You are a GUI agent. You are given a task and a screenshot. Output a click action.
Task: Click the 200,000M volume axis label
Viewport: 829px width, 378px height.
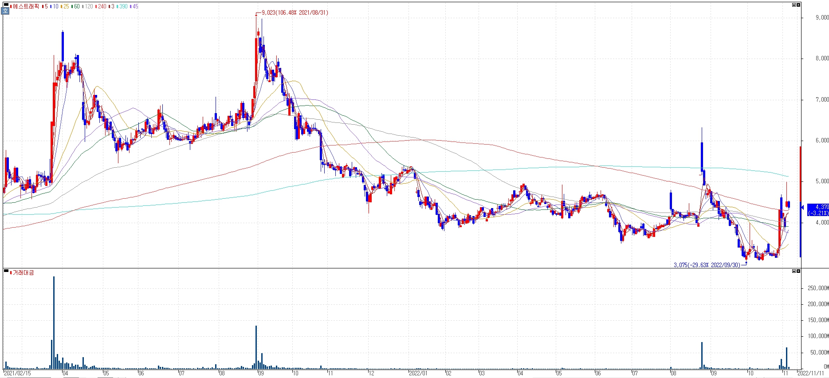click(818, 304)
